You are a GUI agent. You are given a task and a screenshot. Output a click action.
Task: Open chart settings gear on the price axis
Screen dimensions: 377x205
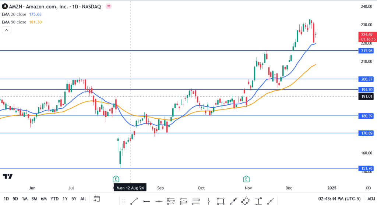tap(368, 188)
